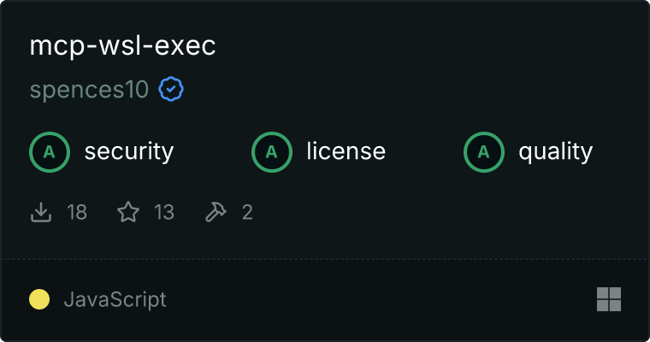Click the star count 13

pyautogui.click(x=164, y=212)
